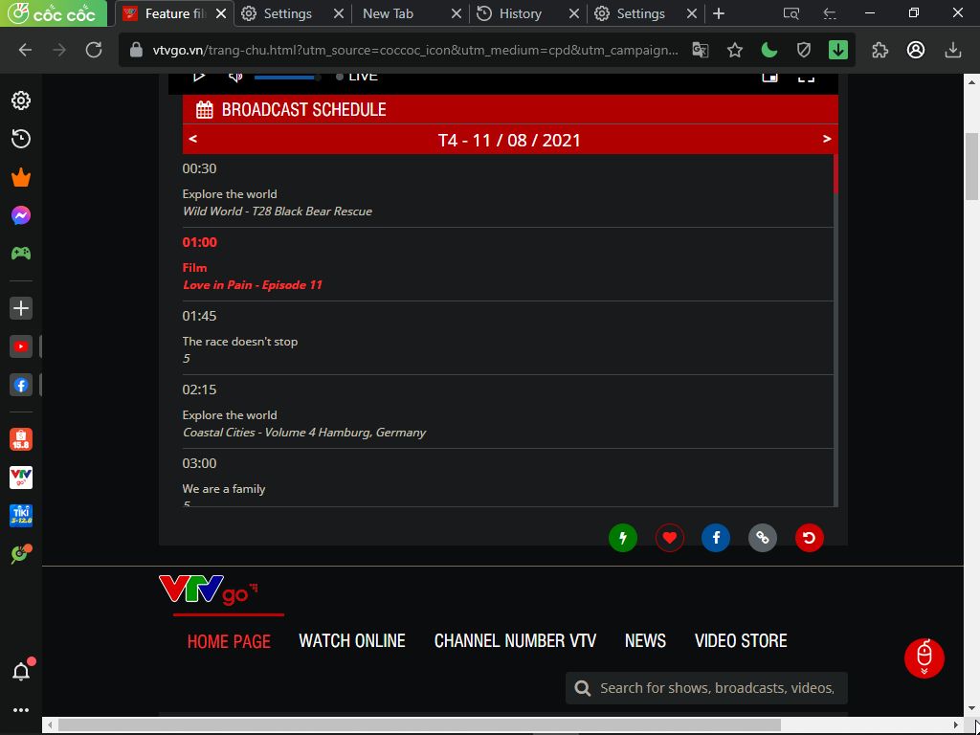Open the ad-block shield icon

[x=804, y=50]
